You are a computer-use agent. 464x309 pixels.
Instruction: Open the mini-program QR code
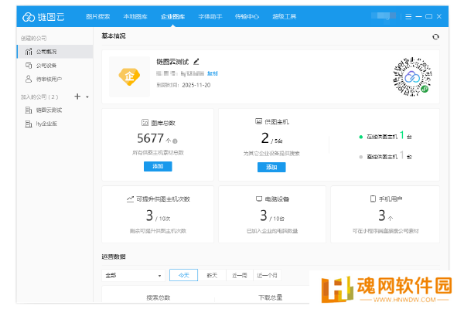coord(412,77)
